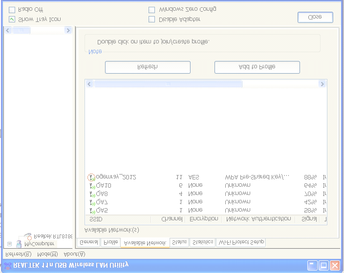The width and height of the screenshot is (344, 273).
Task: Click the QA8 network signal icon
Action: click(x=92, y=194)
